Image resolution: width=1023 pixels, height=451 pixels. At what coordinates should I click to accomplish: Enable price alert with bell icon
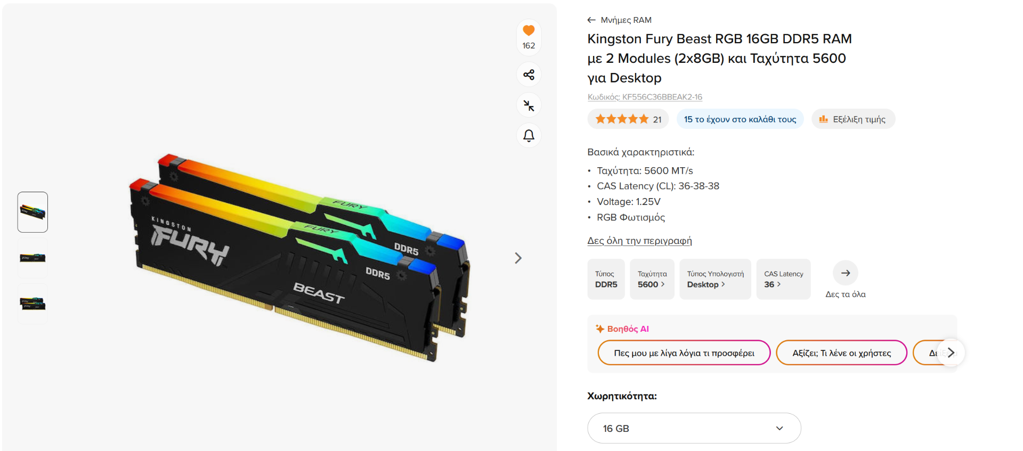pyautogui.click(x=529, y=136)
